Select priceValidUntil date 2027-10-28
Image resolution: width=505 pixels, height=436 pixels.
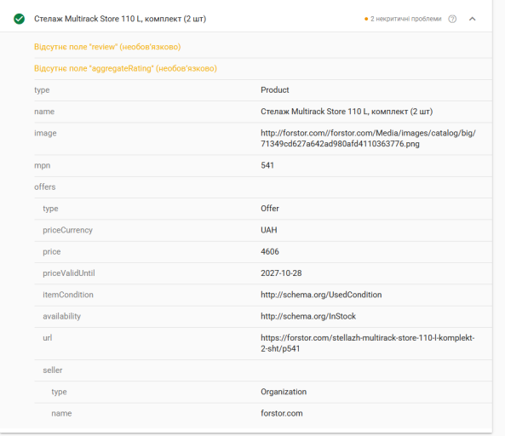[281, 273]
